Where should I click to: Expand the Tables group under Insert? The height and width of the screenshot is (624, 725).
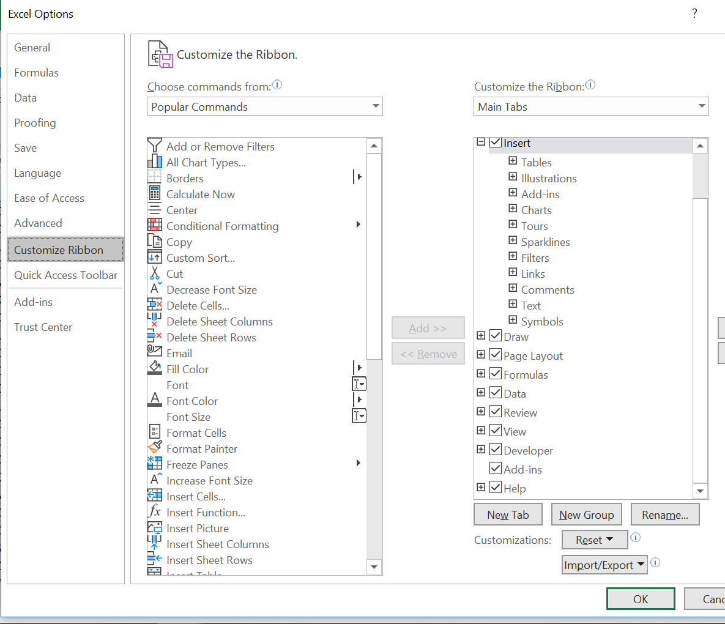[x=513, y=162]
